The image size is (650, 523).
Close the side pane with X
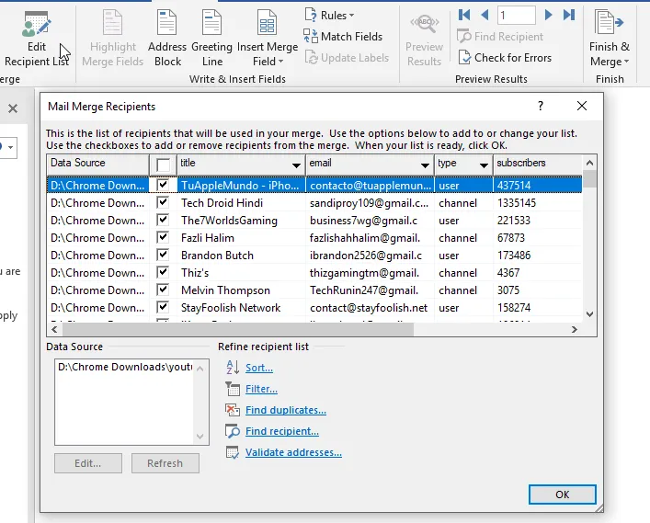pyautogui.click(x=13, y=108)
